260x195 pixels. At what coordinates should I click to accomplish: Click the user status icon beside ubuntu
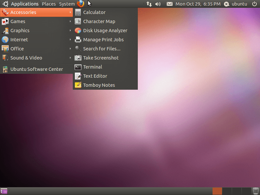point(227,4)
